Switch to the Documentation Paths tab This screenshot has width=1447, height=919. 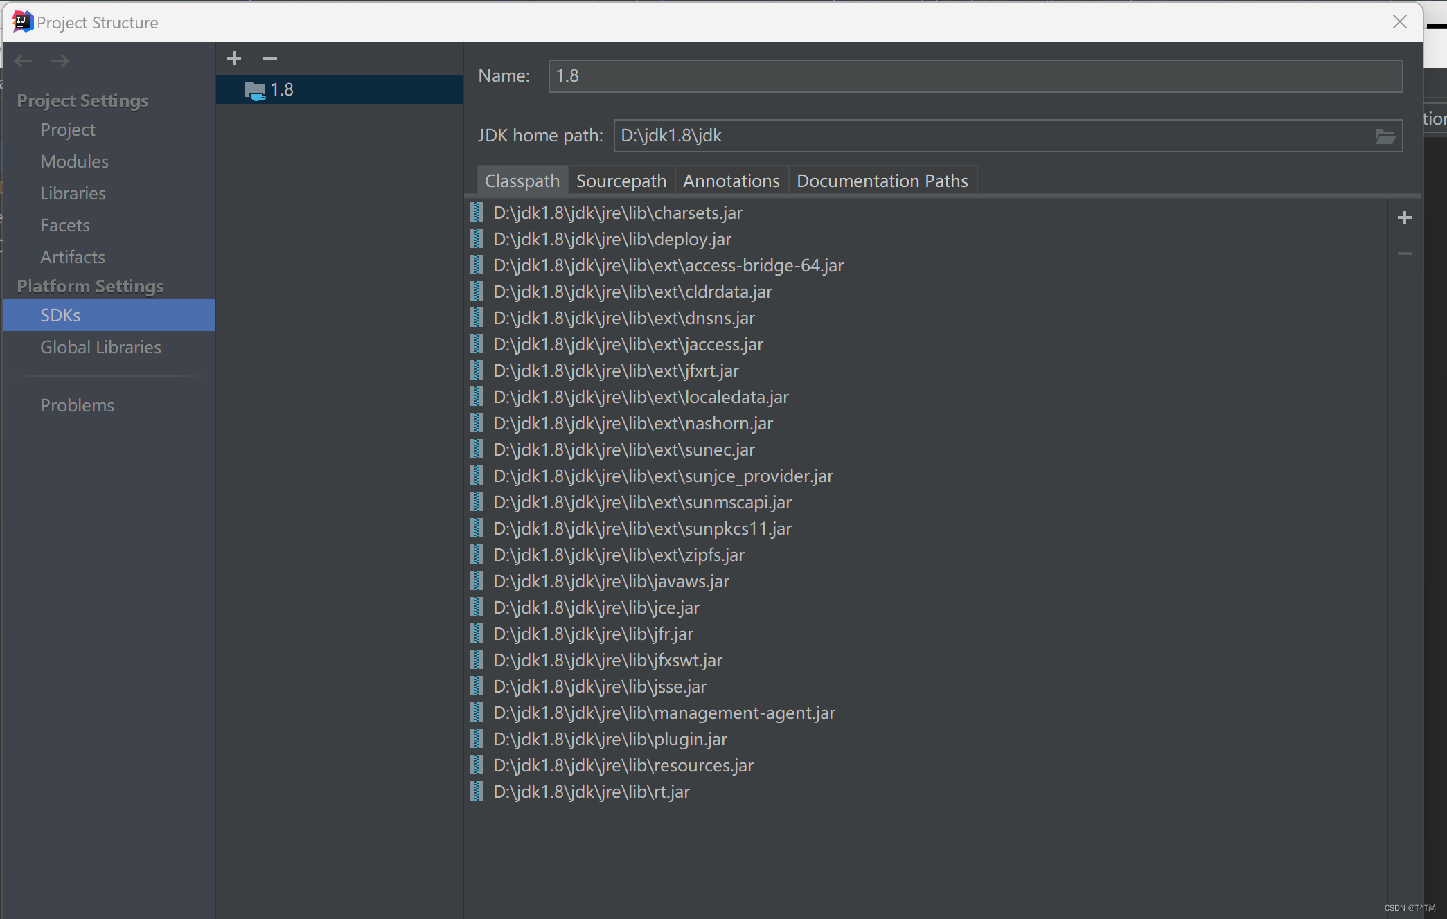882,181
